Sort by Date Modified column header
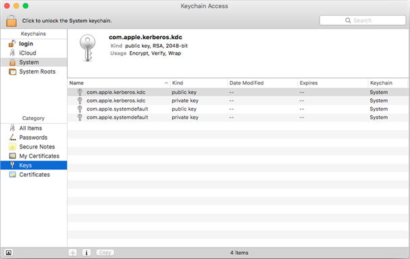The image size is (410, 259). [263, 83]
